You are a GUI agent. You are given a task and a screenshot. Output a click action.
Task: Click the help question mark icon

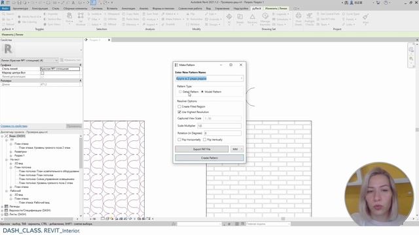pos(386,3)
